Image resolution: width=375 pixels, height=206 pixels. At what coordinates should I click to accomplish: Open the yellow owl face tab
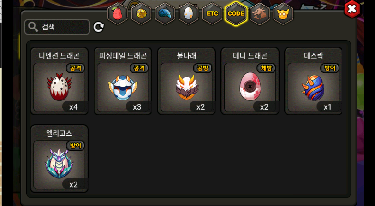click(x=283, y=14)
